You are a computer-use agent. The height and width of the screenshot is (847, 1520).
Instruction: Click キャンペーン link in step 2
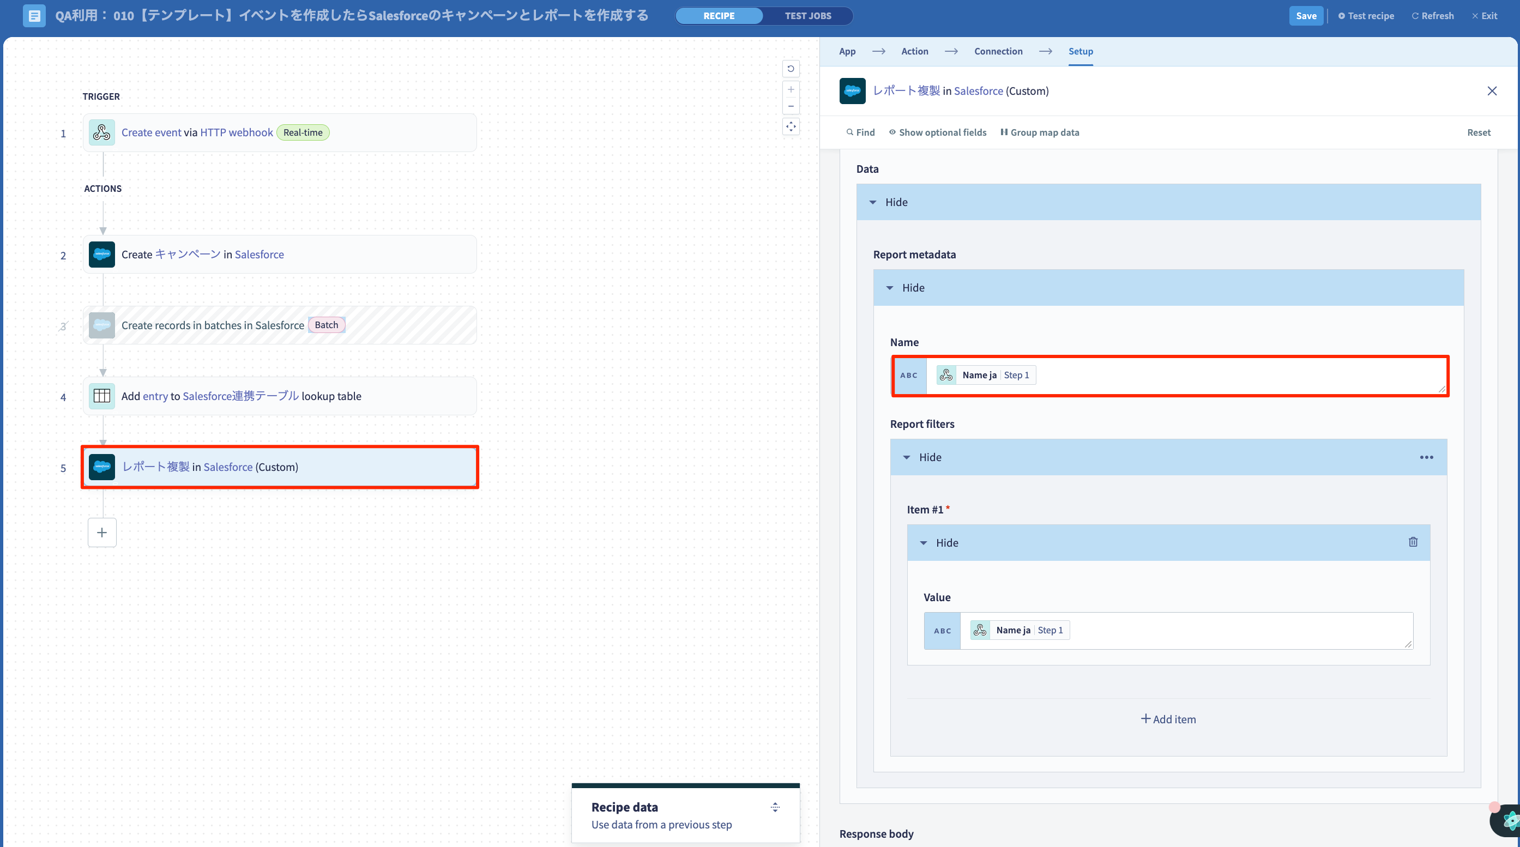click(188, 254)
